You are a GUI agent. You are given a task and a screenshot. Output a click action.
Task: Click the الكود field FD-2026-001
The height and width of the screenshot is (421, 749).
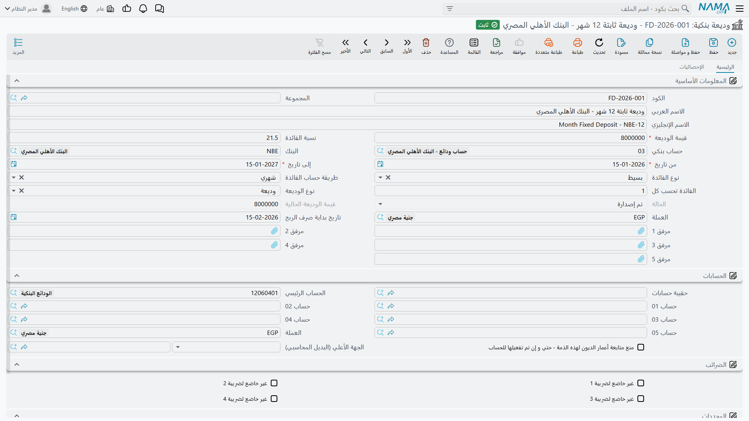[511, 98]
